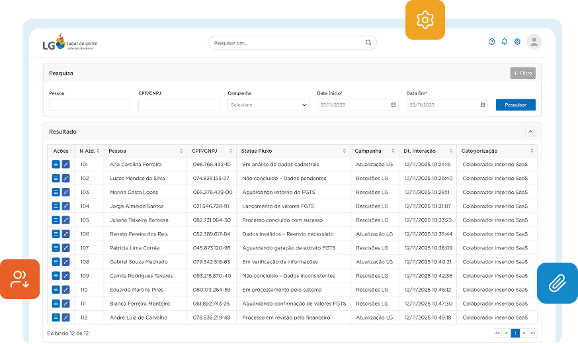Click the blue paperclip attachment icon
The height and width of the screenshot is (344, 578).
coord(557,283)
